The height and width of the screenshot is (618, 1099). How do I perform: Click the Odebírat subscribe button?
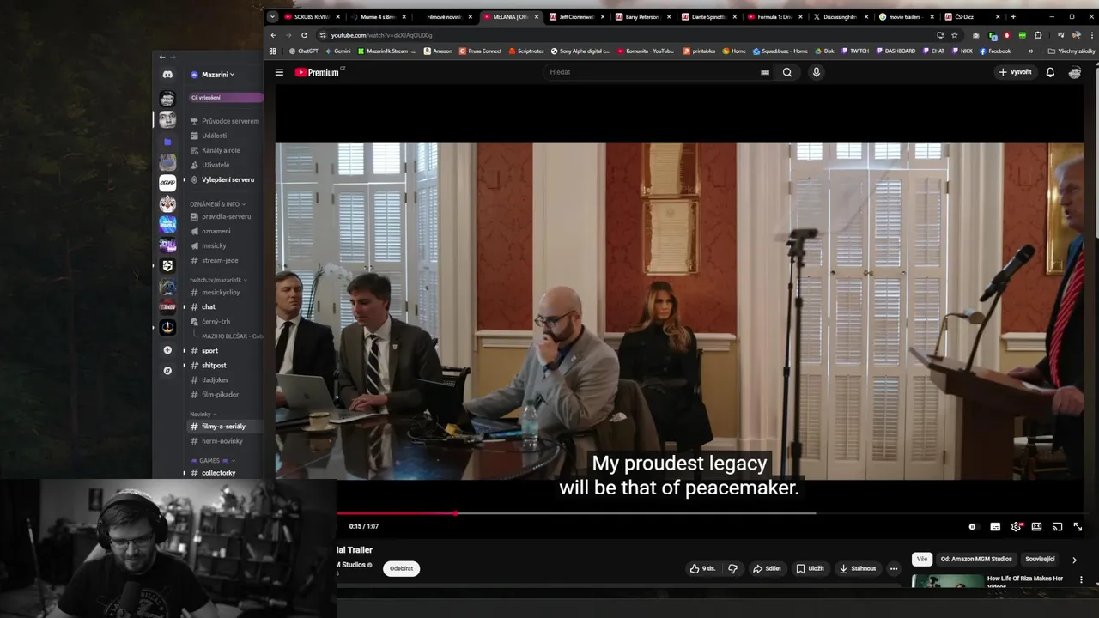pyautogui.click(x=401, y=568)
